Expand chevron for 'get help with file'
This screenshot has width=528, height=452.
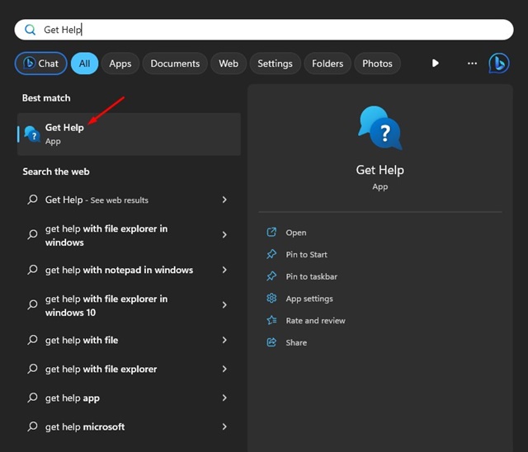point(224,340)
